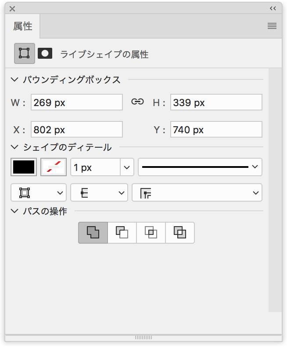Select Combine Shapes path operation
The image size is (287, 348).
coord(93,233)
